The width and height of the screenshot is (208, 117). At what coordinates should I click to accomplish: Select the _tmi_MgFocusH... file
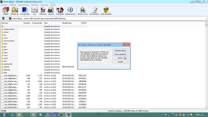(x=44, y=84)
